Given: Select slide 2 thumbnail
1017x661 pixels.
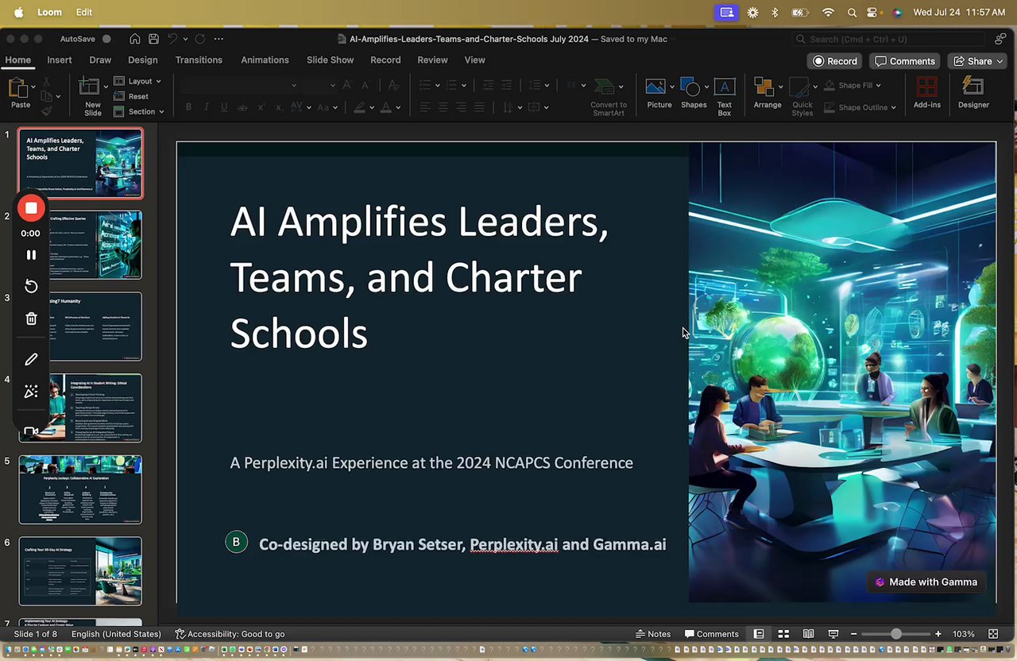Looking at the screenshot, I should click(80, 245).
